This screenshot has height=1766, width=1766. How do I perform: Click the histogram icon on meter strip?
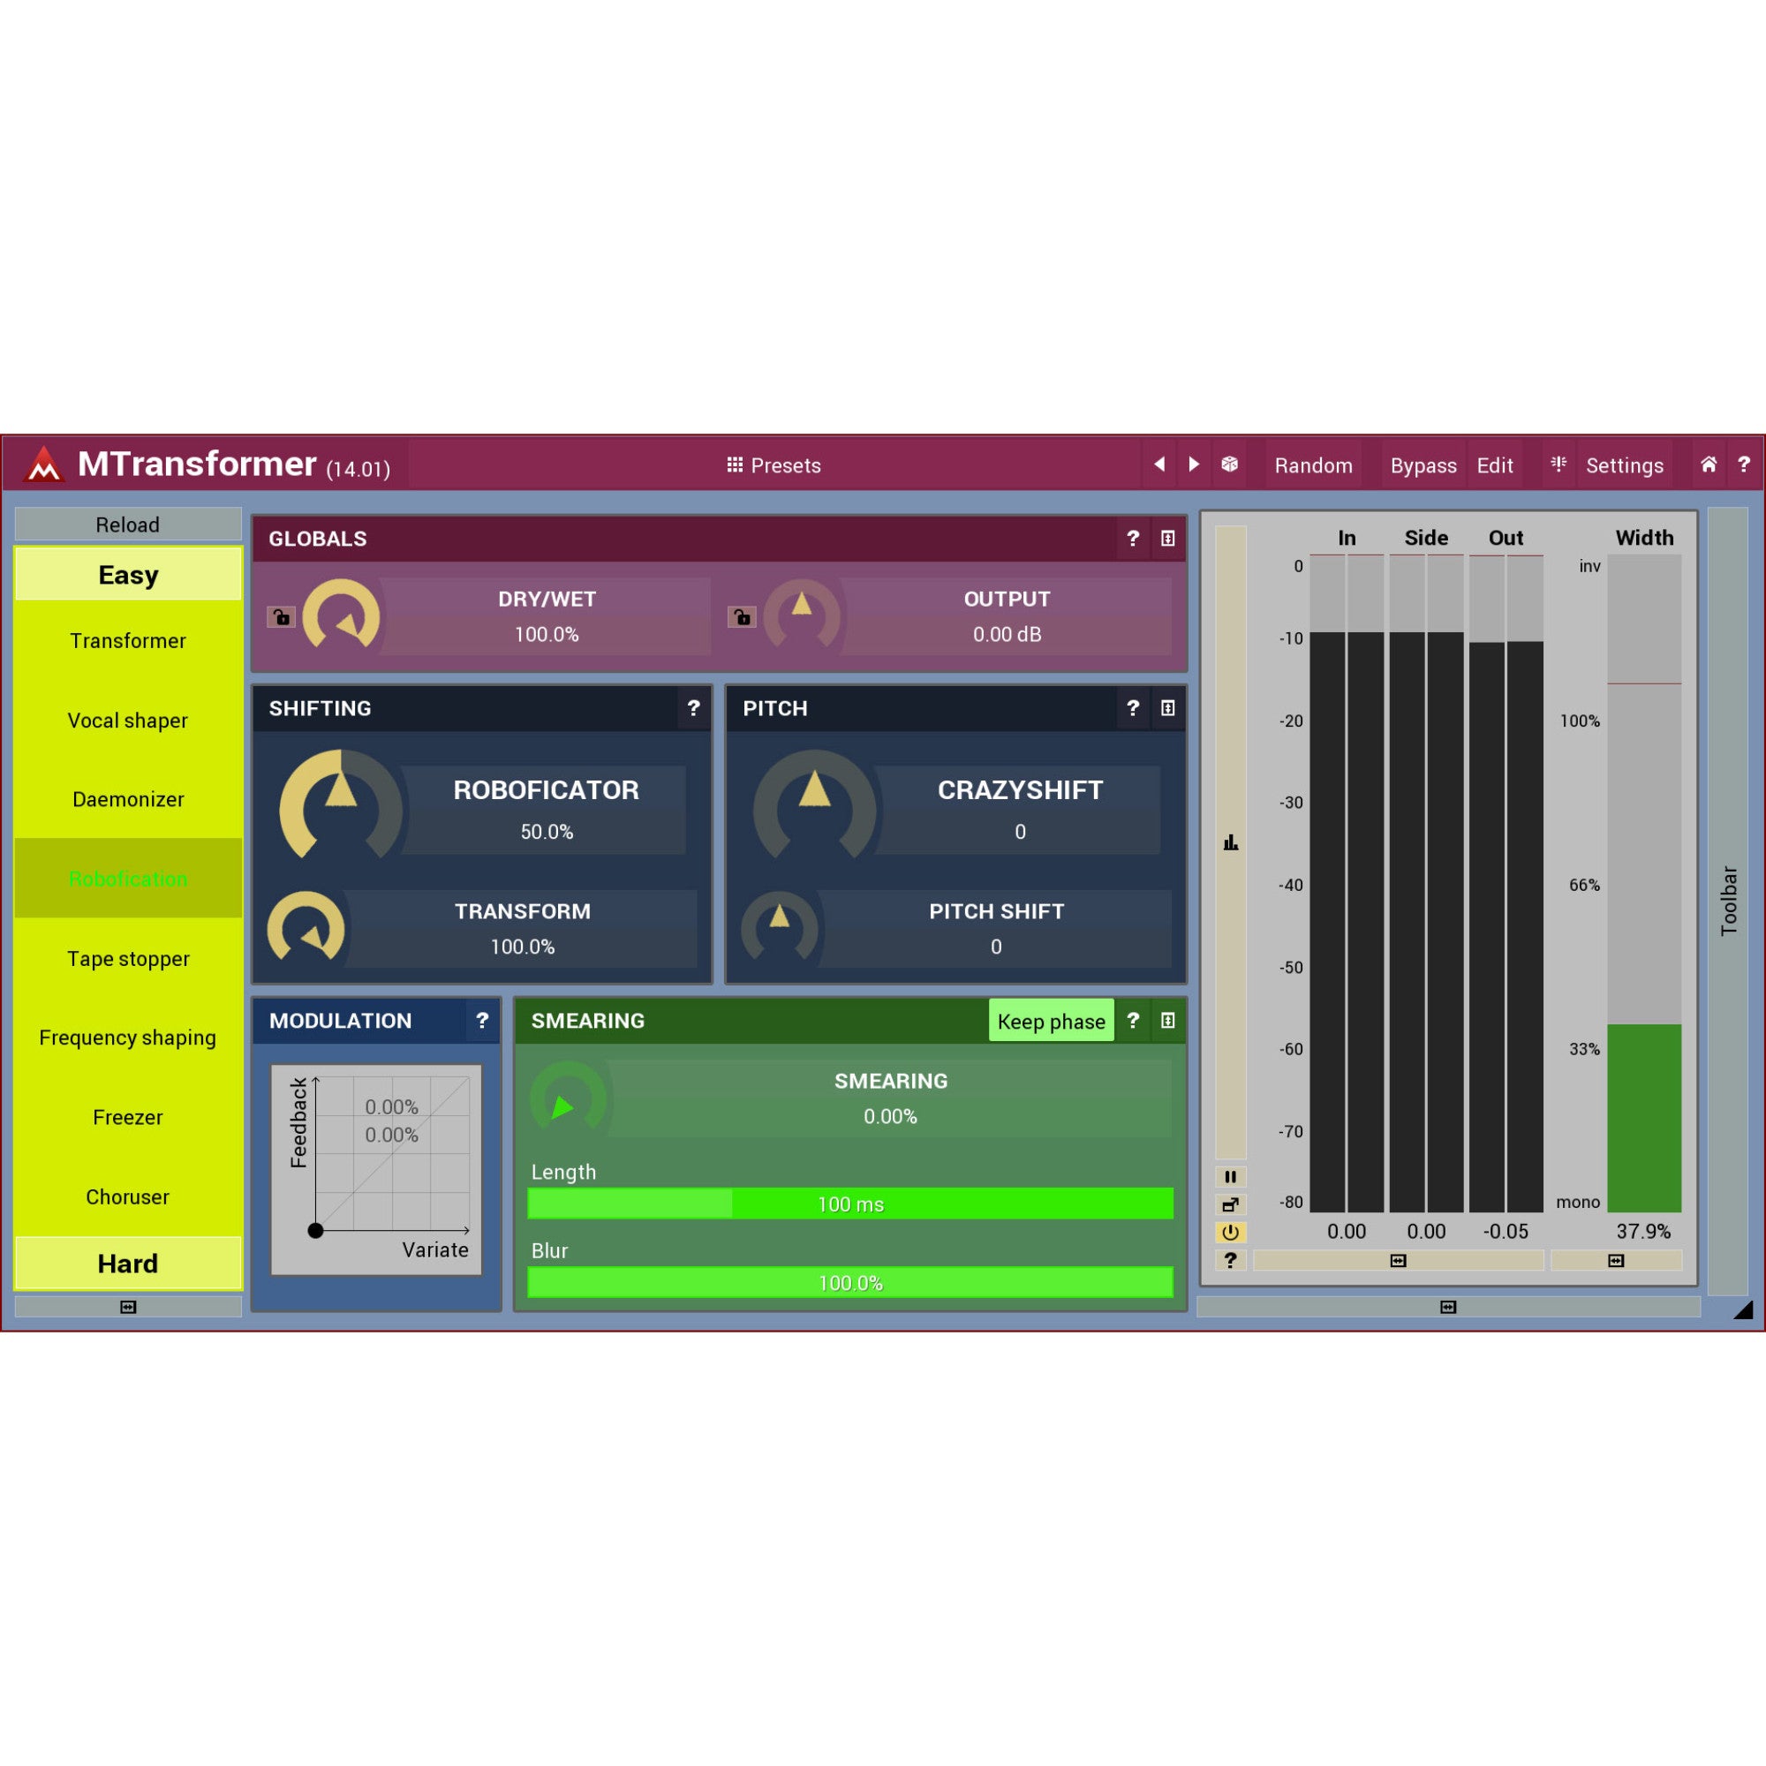(x=1230, y=842)
